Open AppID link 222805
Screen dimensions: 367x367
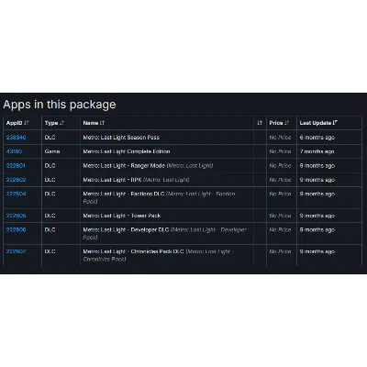click(16, 216)
